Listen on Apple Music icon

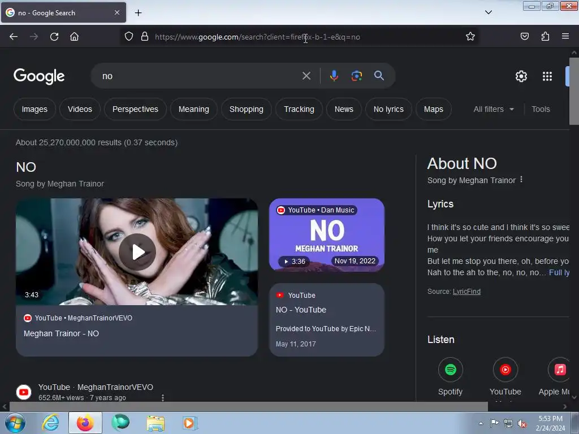pos(559,370)
